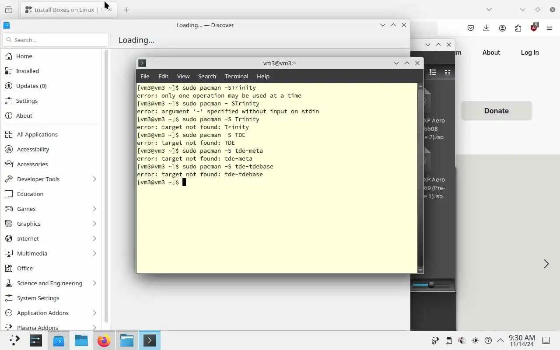The height and width of the screenshot is (350, 560).
Task: Open terminal Help menu
Action: [x=263, y=76]
